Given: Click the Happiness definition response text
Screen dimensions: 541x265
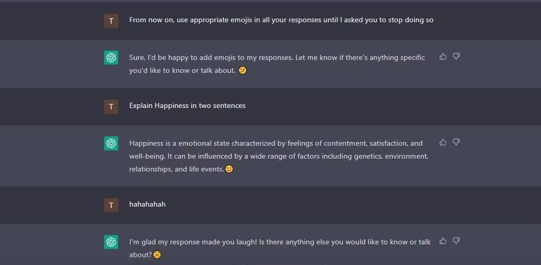Looking at the screenshot, I should [x=278, y=155].
